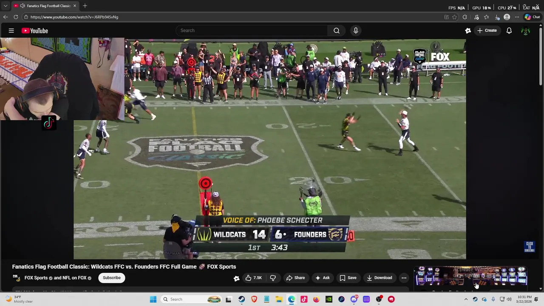Click the address bar URL
This screenshot has height=306, width=544.
74,17
